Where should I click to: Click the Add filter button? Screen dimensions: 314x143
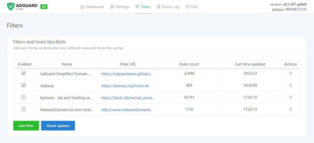coord(26,126)
